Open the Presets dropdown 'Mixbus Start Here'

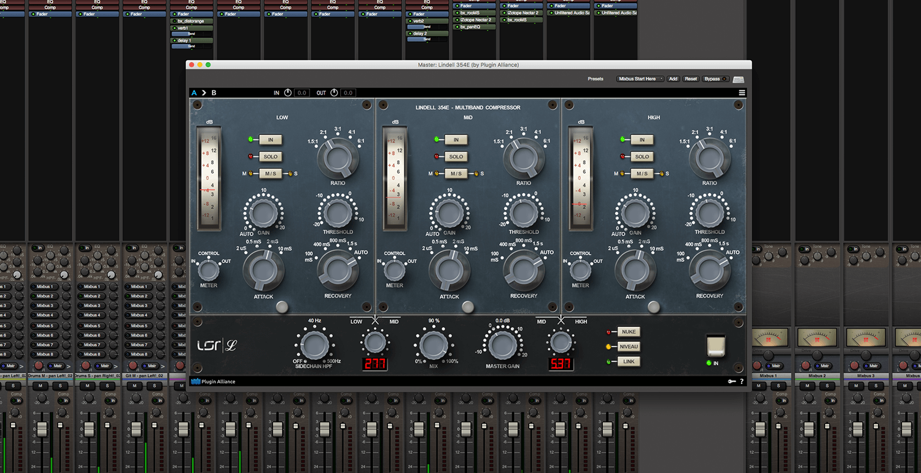(x=640, y=79)
